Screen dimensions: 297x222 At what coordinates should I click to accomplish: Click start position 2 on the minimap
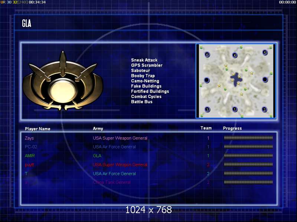[264, 109]
